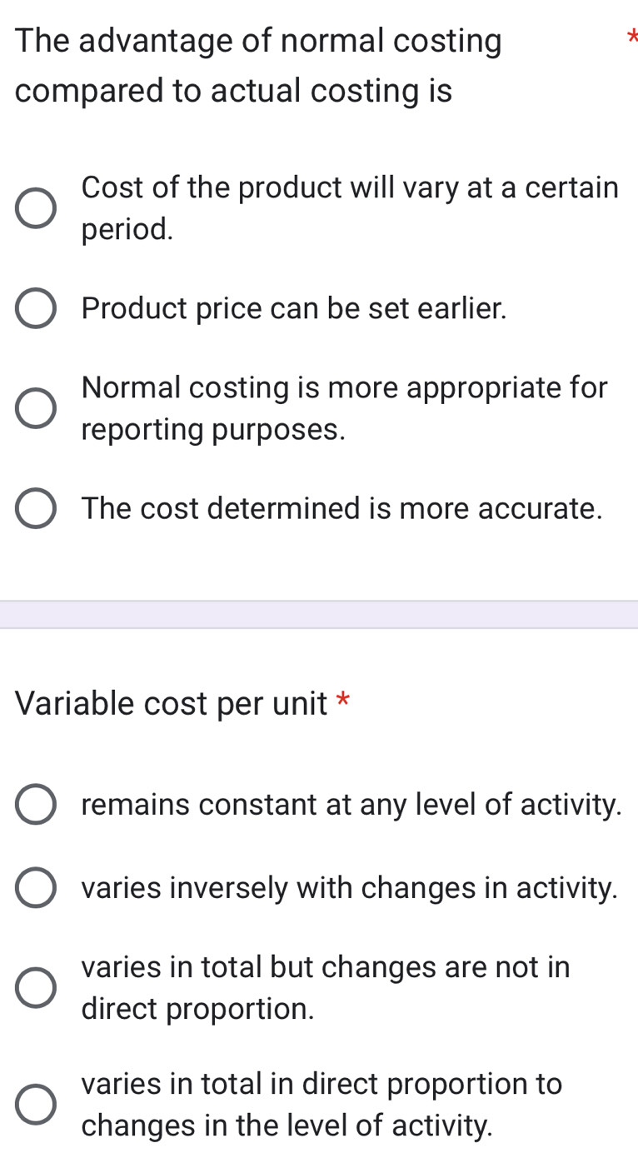This screenshot has width=638, height=1153.
Task: Click 'remains constant at any level of activity.' text
Action: [351, 805]
